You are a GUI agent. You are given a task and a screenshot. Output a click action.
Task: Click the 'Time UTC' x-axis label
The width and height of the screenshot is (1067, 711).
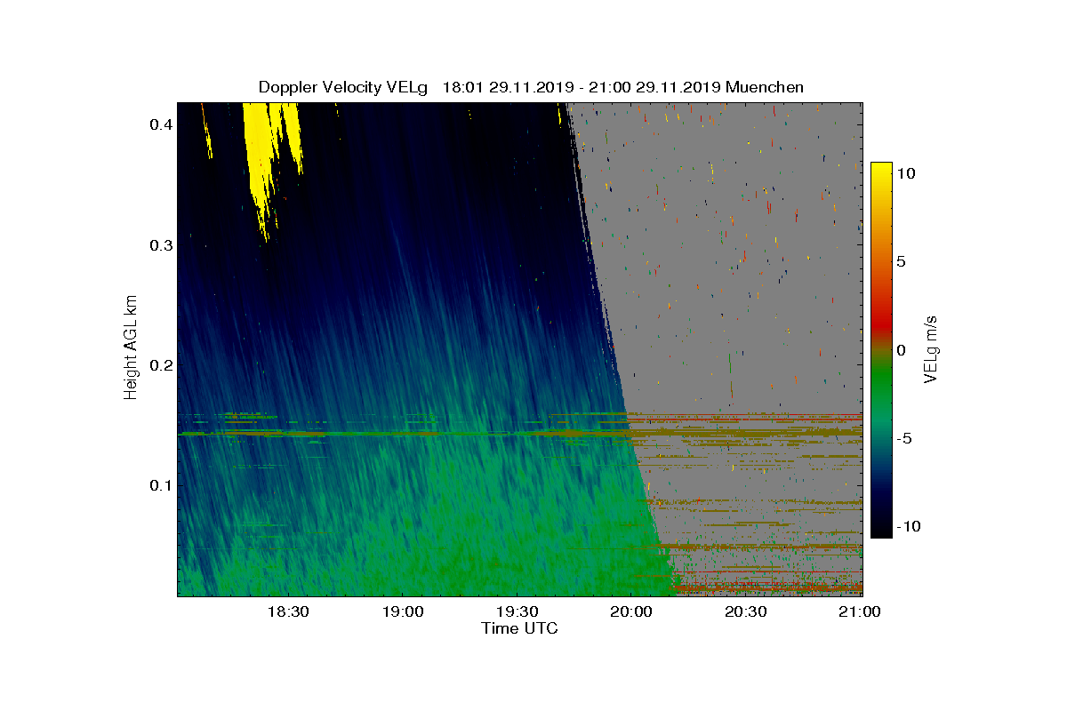tap(520, 628)
